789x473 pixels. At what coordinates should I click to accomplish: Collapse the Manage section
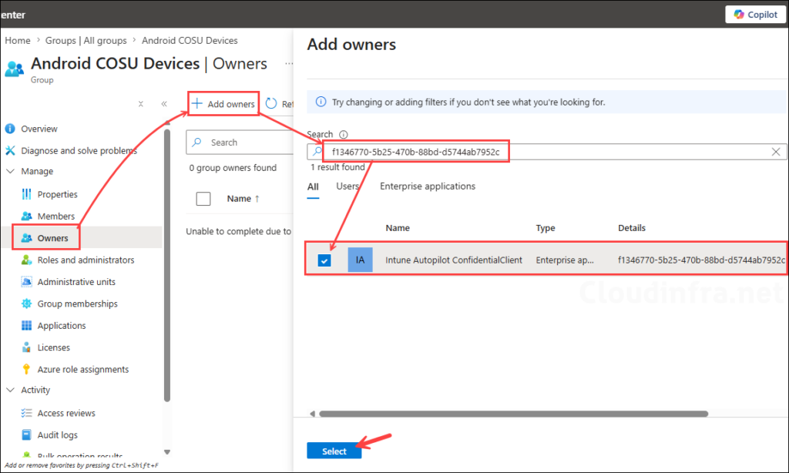click(10, 171)
